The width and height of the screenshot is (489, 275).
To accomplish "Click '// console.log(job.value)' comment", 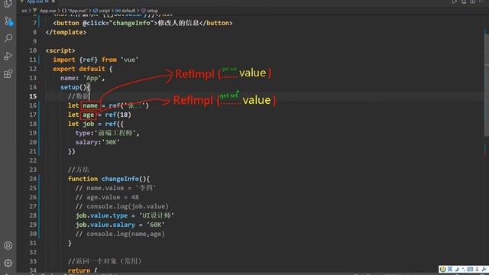I will (122, 206).
